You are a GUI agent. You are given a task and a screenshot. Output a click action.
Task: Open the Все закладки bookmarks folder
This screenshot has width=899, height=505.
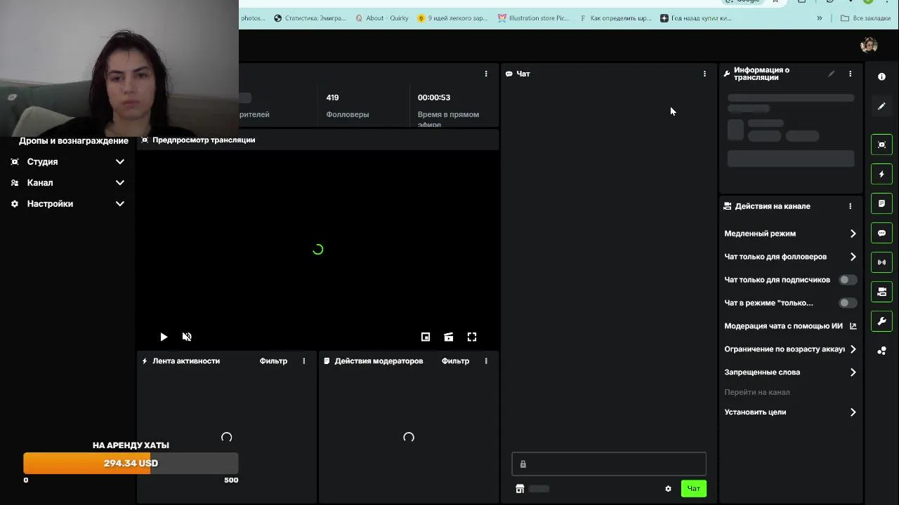pyautogui.click(x=865, y=18)
